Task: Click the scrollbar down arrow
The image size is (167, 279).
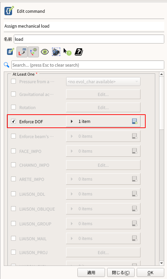Action: [161, 263]
